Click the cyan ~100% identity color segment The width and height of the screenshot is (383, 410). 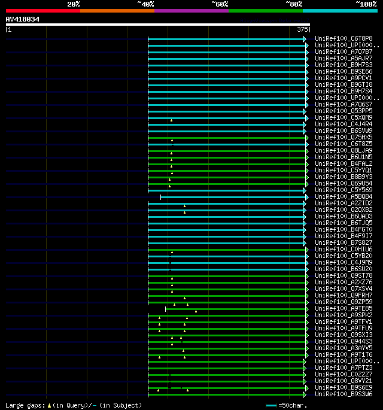click(x=340, y=11)
